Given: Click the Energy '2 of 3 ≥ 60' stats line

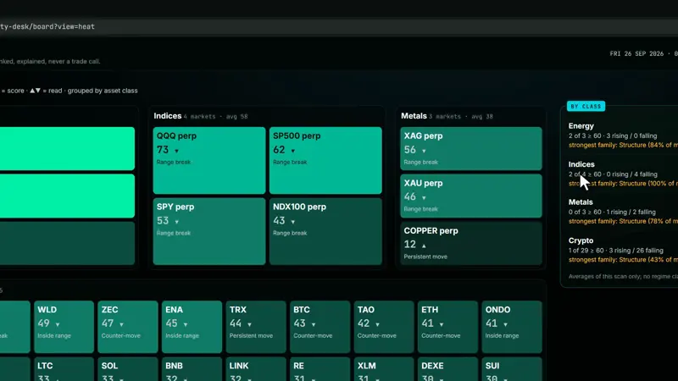Looking at the screenshot, I should click(x=613, y=135).
